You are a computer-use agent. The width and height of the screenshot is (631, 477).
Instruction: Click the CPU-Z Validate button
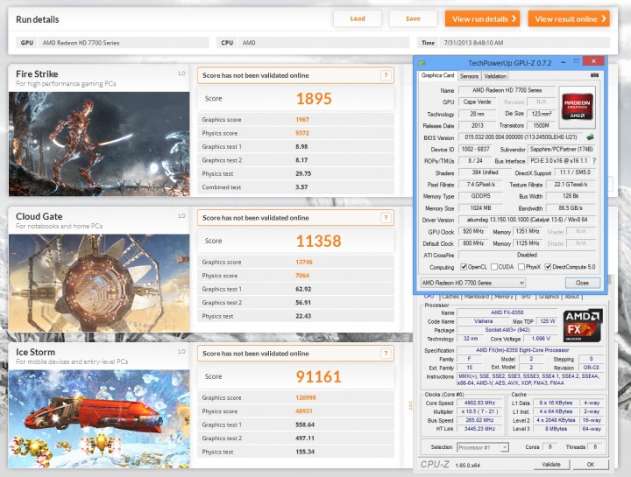coord(551,464)
